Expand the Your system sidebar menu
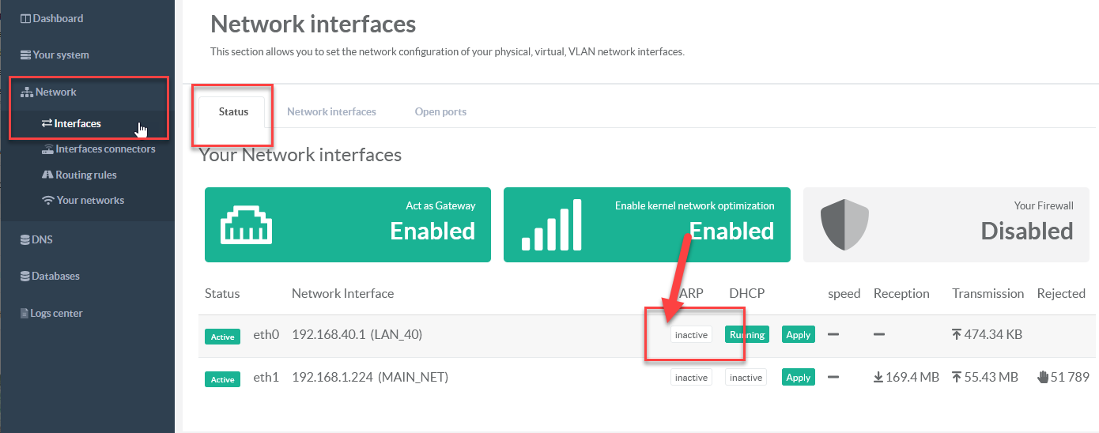The image size is (1099, 433). (x=60, y=55)
